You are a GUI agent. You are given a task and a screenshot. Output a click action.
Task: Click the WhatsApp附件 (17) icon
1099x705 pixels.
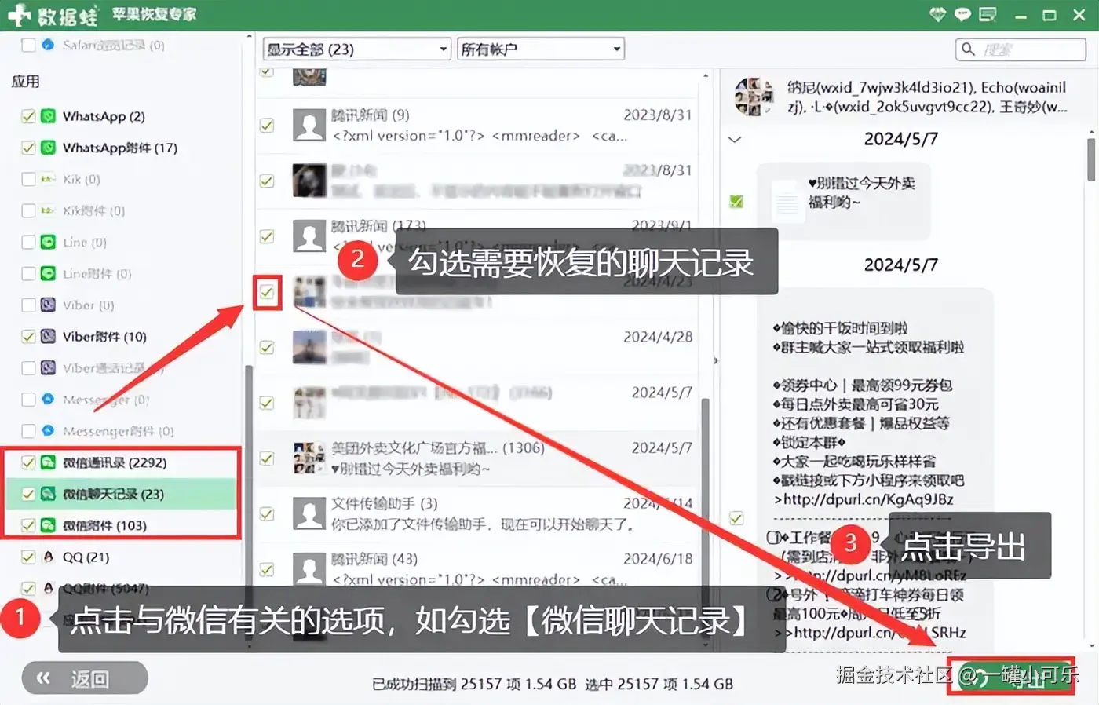(x=48, y=148)
